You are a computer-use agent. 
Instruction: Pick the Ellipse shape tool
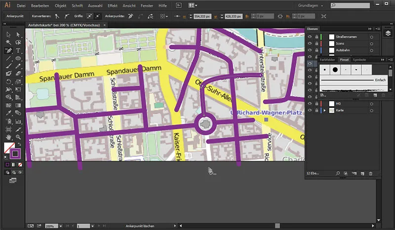18,58
